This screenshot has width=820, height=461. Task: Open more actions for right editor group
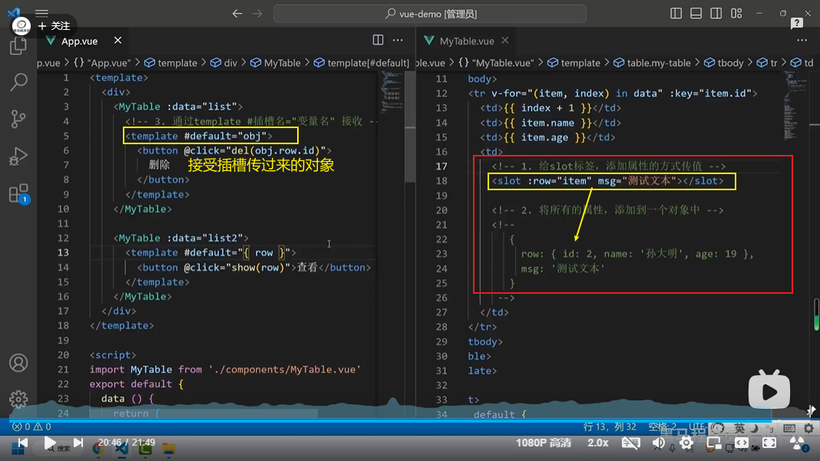pyautogui.click(x=802, y=40)
